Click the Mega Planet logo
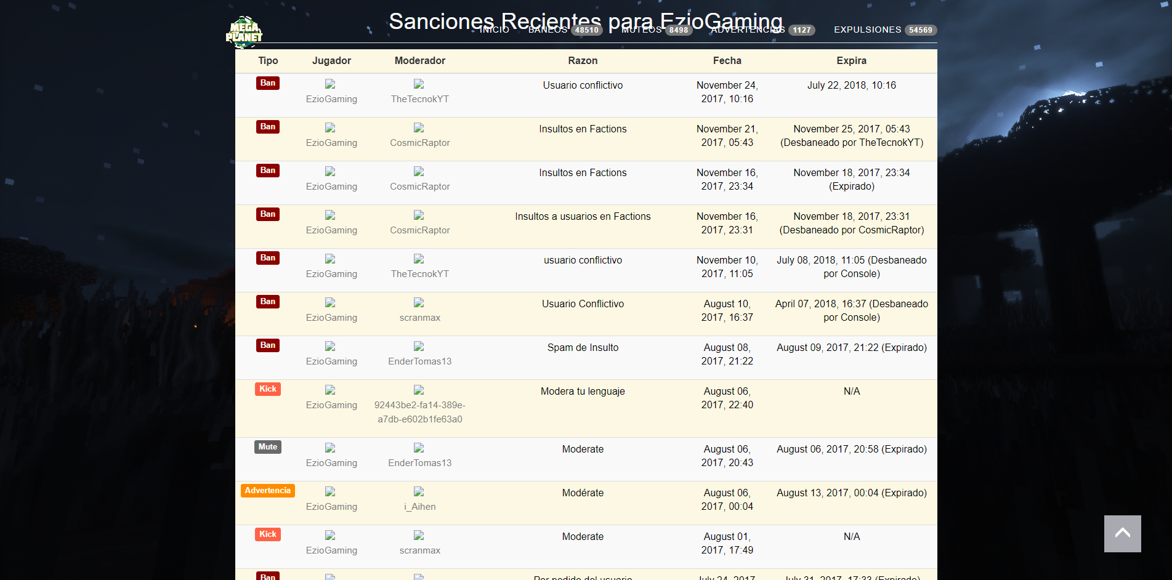Screen dimensions: 1172x580 pyautogui.click(x=244, y=32)
